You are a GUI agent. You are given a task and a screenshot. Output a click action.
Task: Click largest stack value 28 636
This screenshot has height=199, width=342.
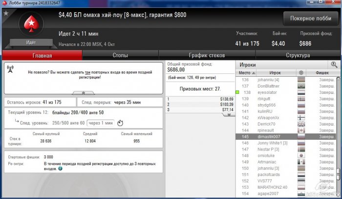[x=46, y=141]
